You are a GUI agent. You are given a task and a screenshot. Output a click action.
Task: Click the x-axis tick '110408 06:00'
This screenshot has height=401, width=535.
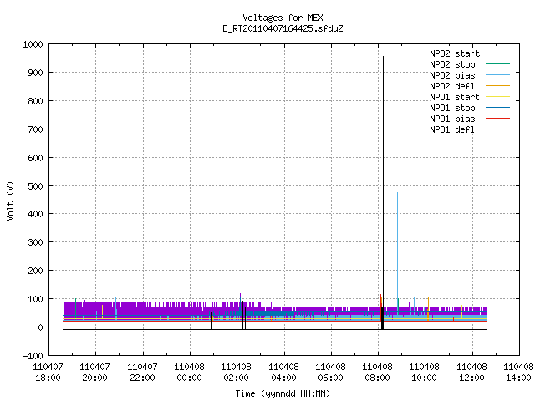pos(330,373)
